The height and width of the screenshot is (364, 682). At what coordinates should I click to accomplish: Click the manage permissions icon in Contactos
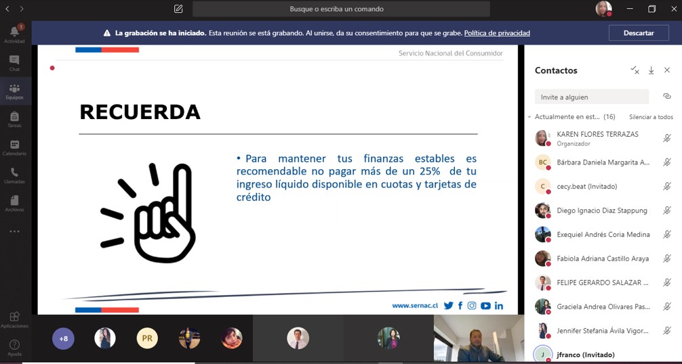[635, 70]
